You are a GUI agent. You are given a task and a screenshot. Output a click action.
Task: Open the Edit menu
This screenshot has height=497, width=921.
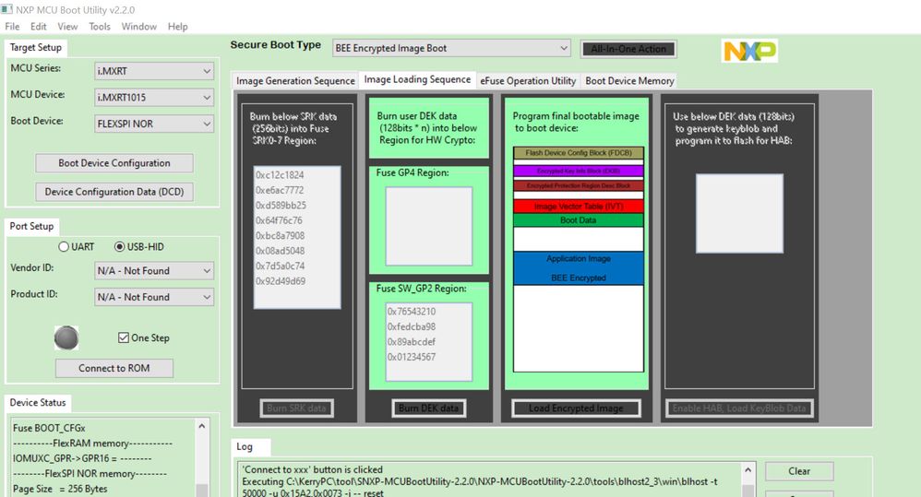[x=38, y=27]
